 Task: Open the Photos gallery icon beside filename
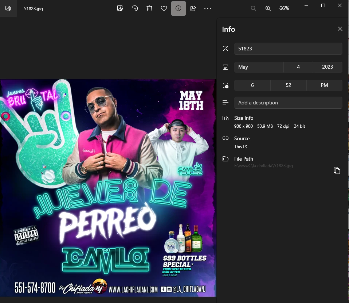tap(8, 8)
